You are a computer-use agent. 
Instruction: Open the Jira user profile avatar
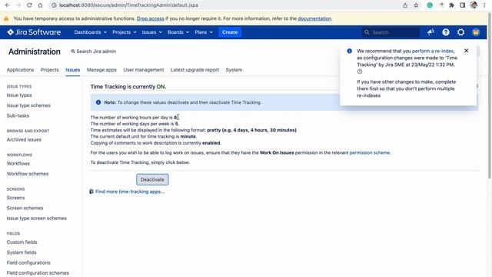476,32
